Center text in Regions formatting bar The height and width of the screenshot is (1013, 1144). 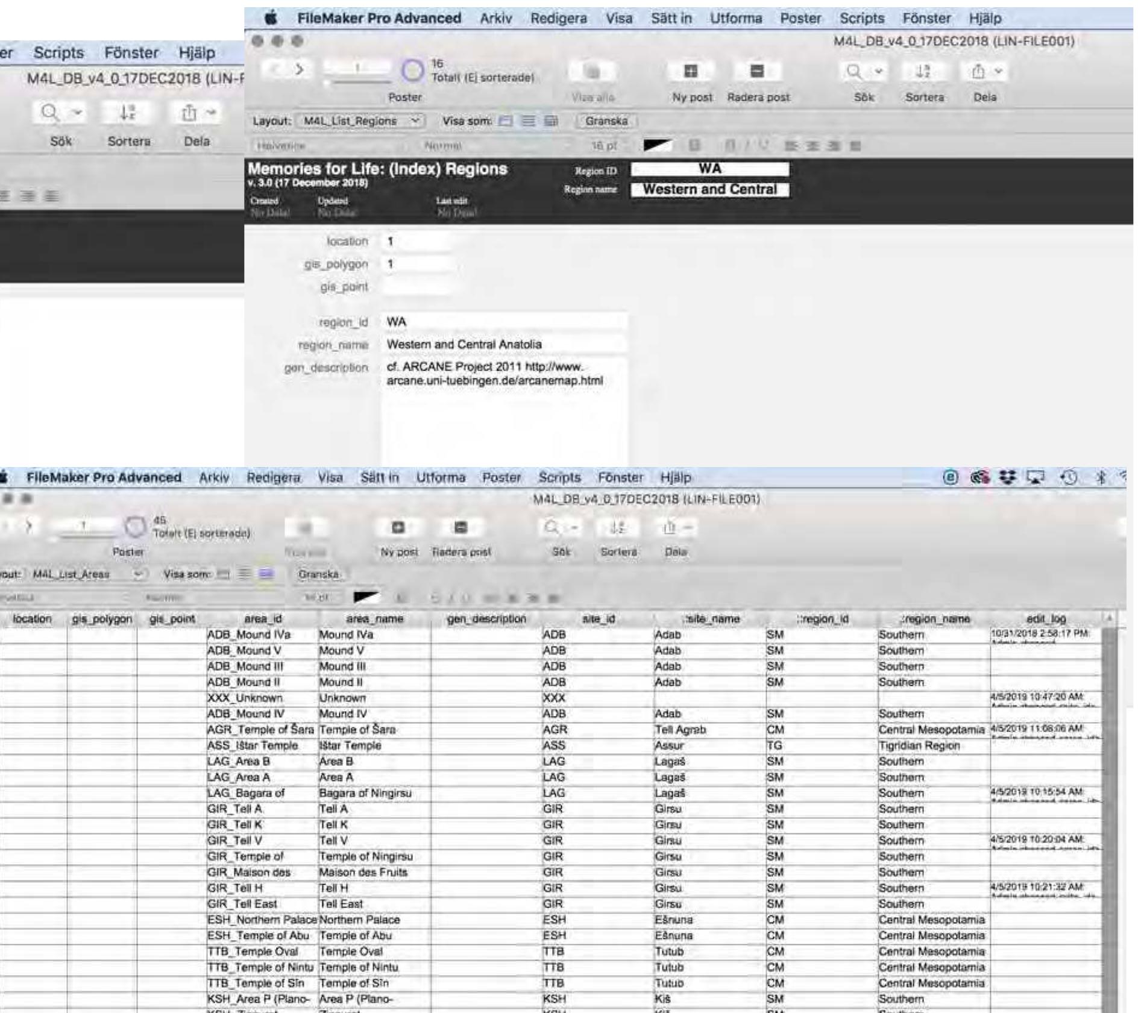point(812,146)
